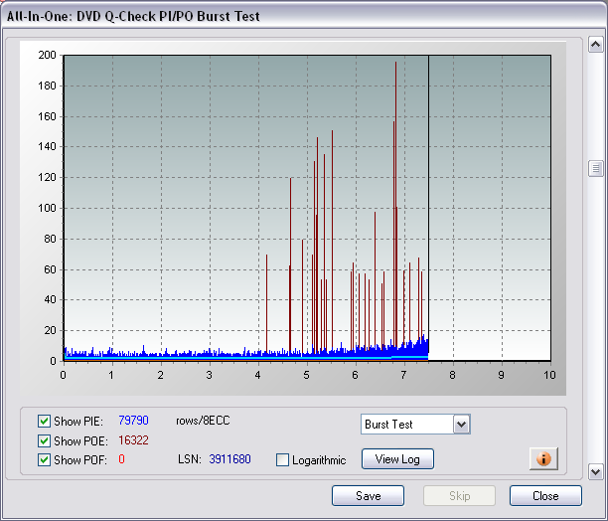
Task: Click the rows/8ECC label
Action: click(x=203, y=421)
